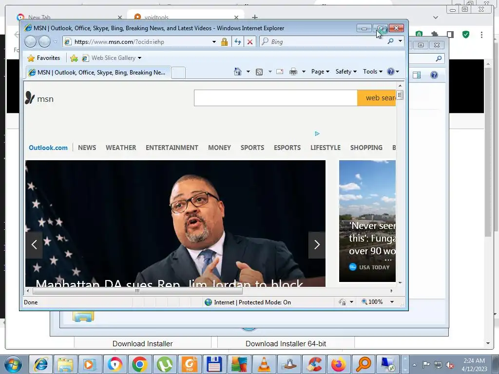Select the MSN tab in Internet Explorer
499x374 pixels.
tap(98, 73)
